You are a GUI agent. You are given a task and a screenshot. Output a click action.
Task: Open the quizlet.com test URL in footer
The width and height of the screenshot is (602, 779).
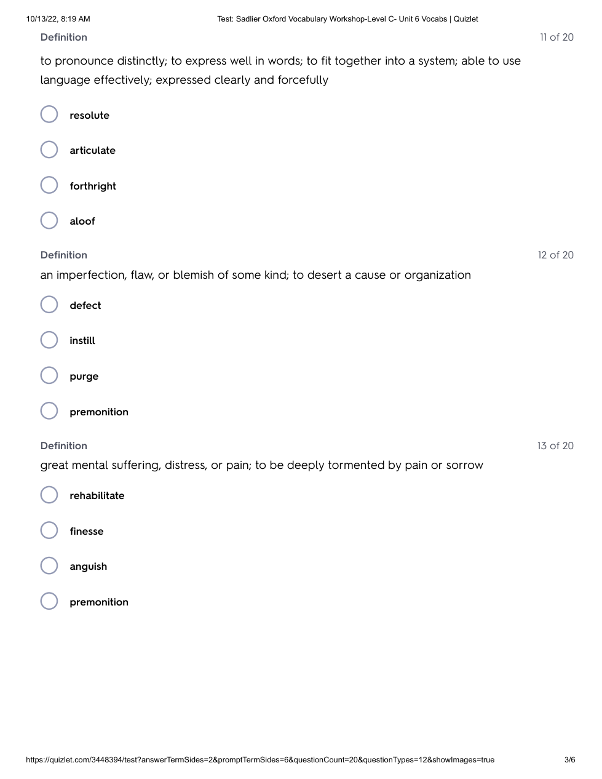pyautogui.click(x=260, y=760)
